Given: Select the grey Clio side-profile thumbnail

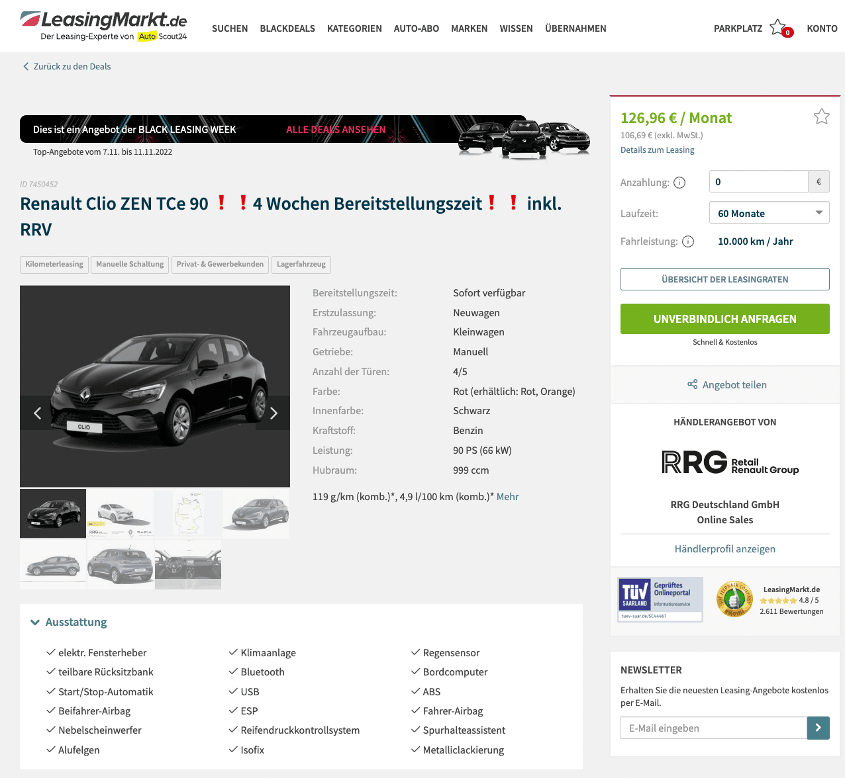Looking at the screenshot, I should 53,564.
